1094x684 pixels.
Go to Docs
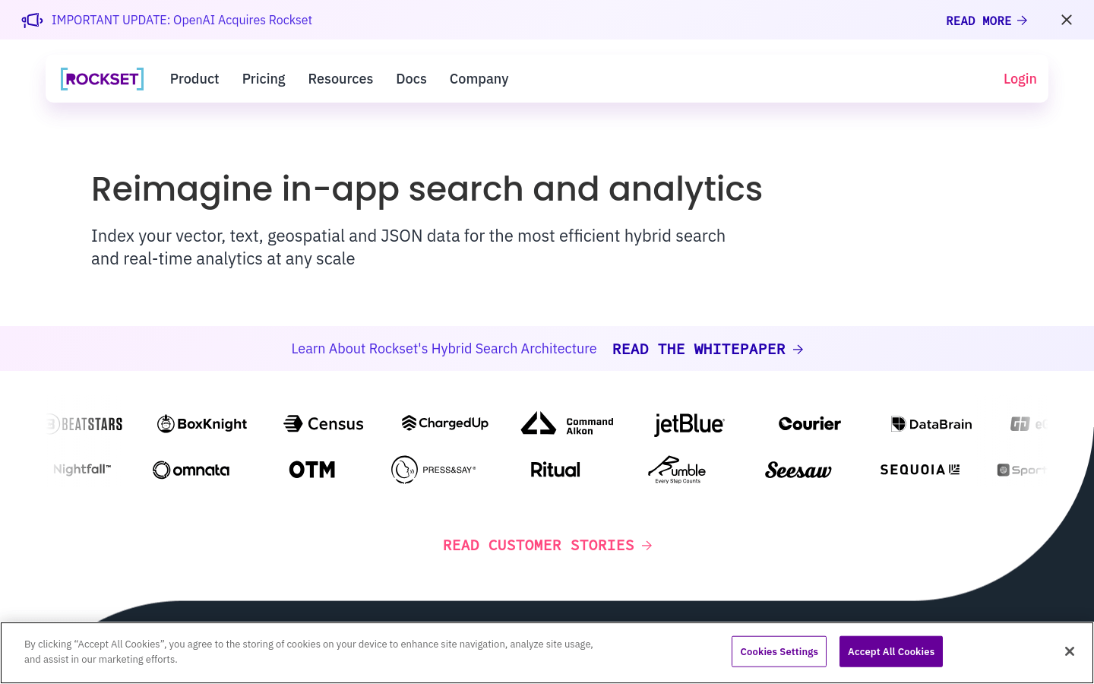pos(411,79)
